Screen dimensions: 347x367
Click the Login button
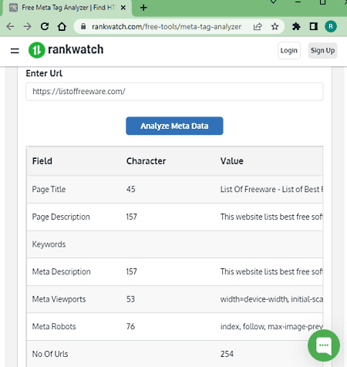tap(289, 51)
